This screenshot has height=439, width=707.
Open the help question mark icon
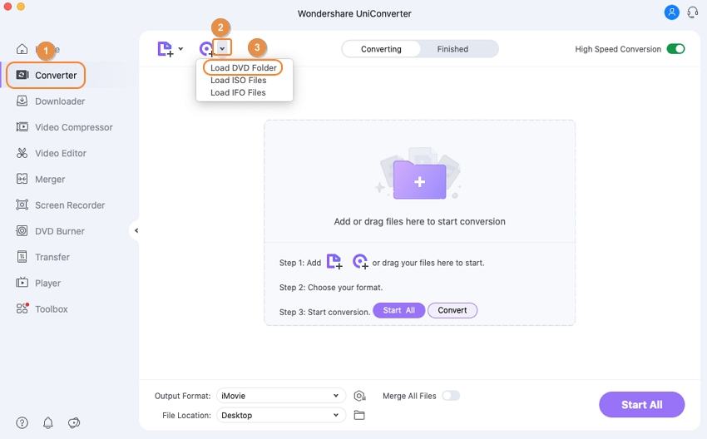point(22,422)
